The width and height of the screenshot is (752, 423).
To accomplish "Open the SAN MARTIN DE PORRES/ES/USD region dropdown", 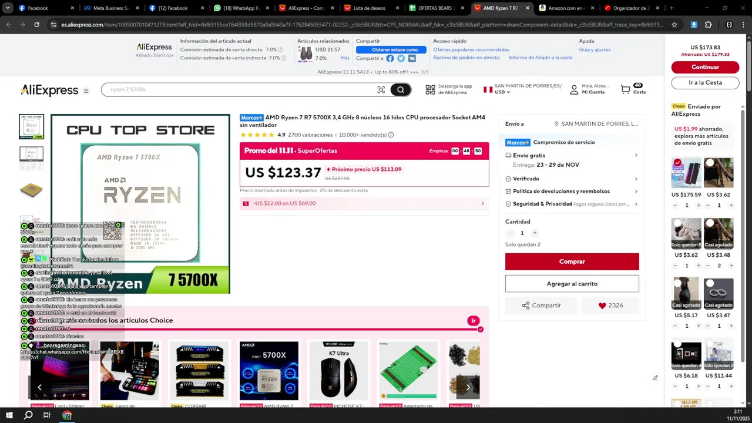I will coord(522,89).
